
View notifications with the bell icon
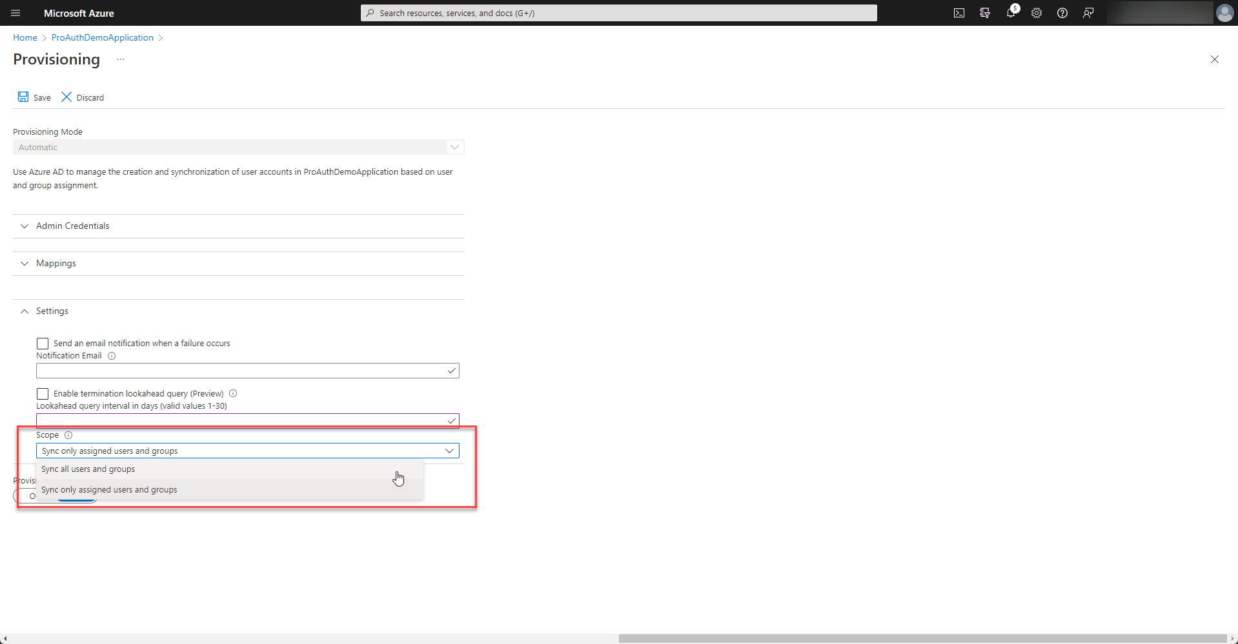coord(1011,13)
